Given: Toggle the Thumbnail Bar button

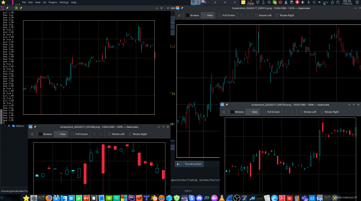Looking at the screenshot, I should (x=193, y=164).
